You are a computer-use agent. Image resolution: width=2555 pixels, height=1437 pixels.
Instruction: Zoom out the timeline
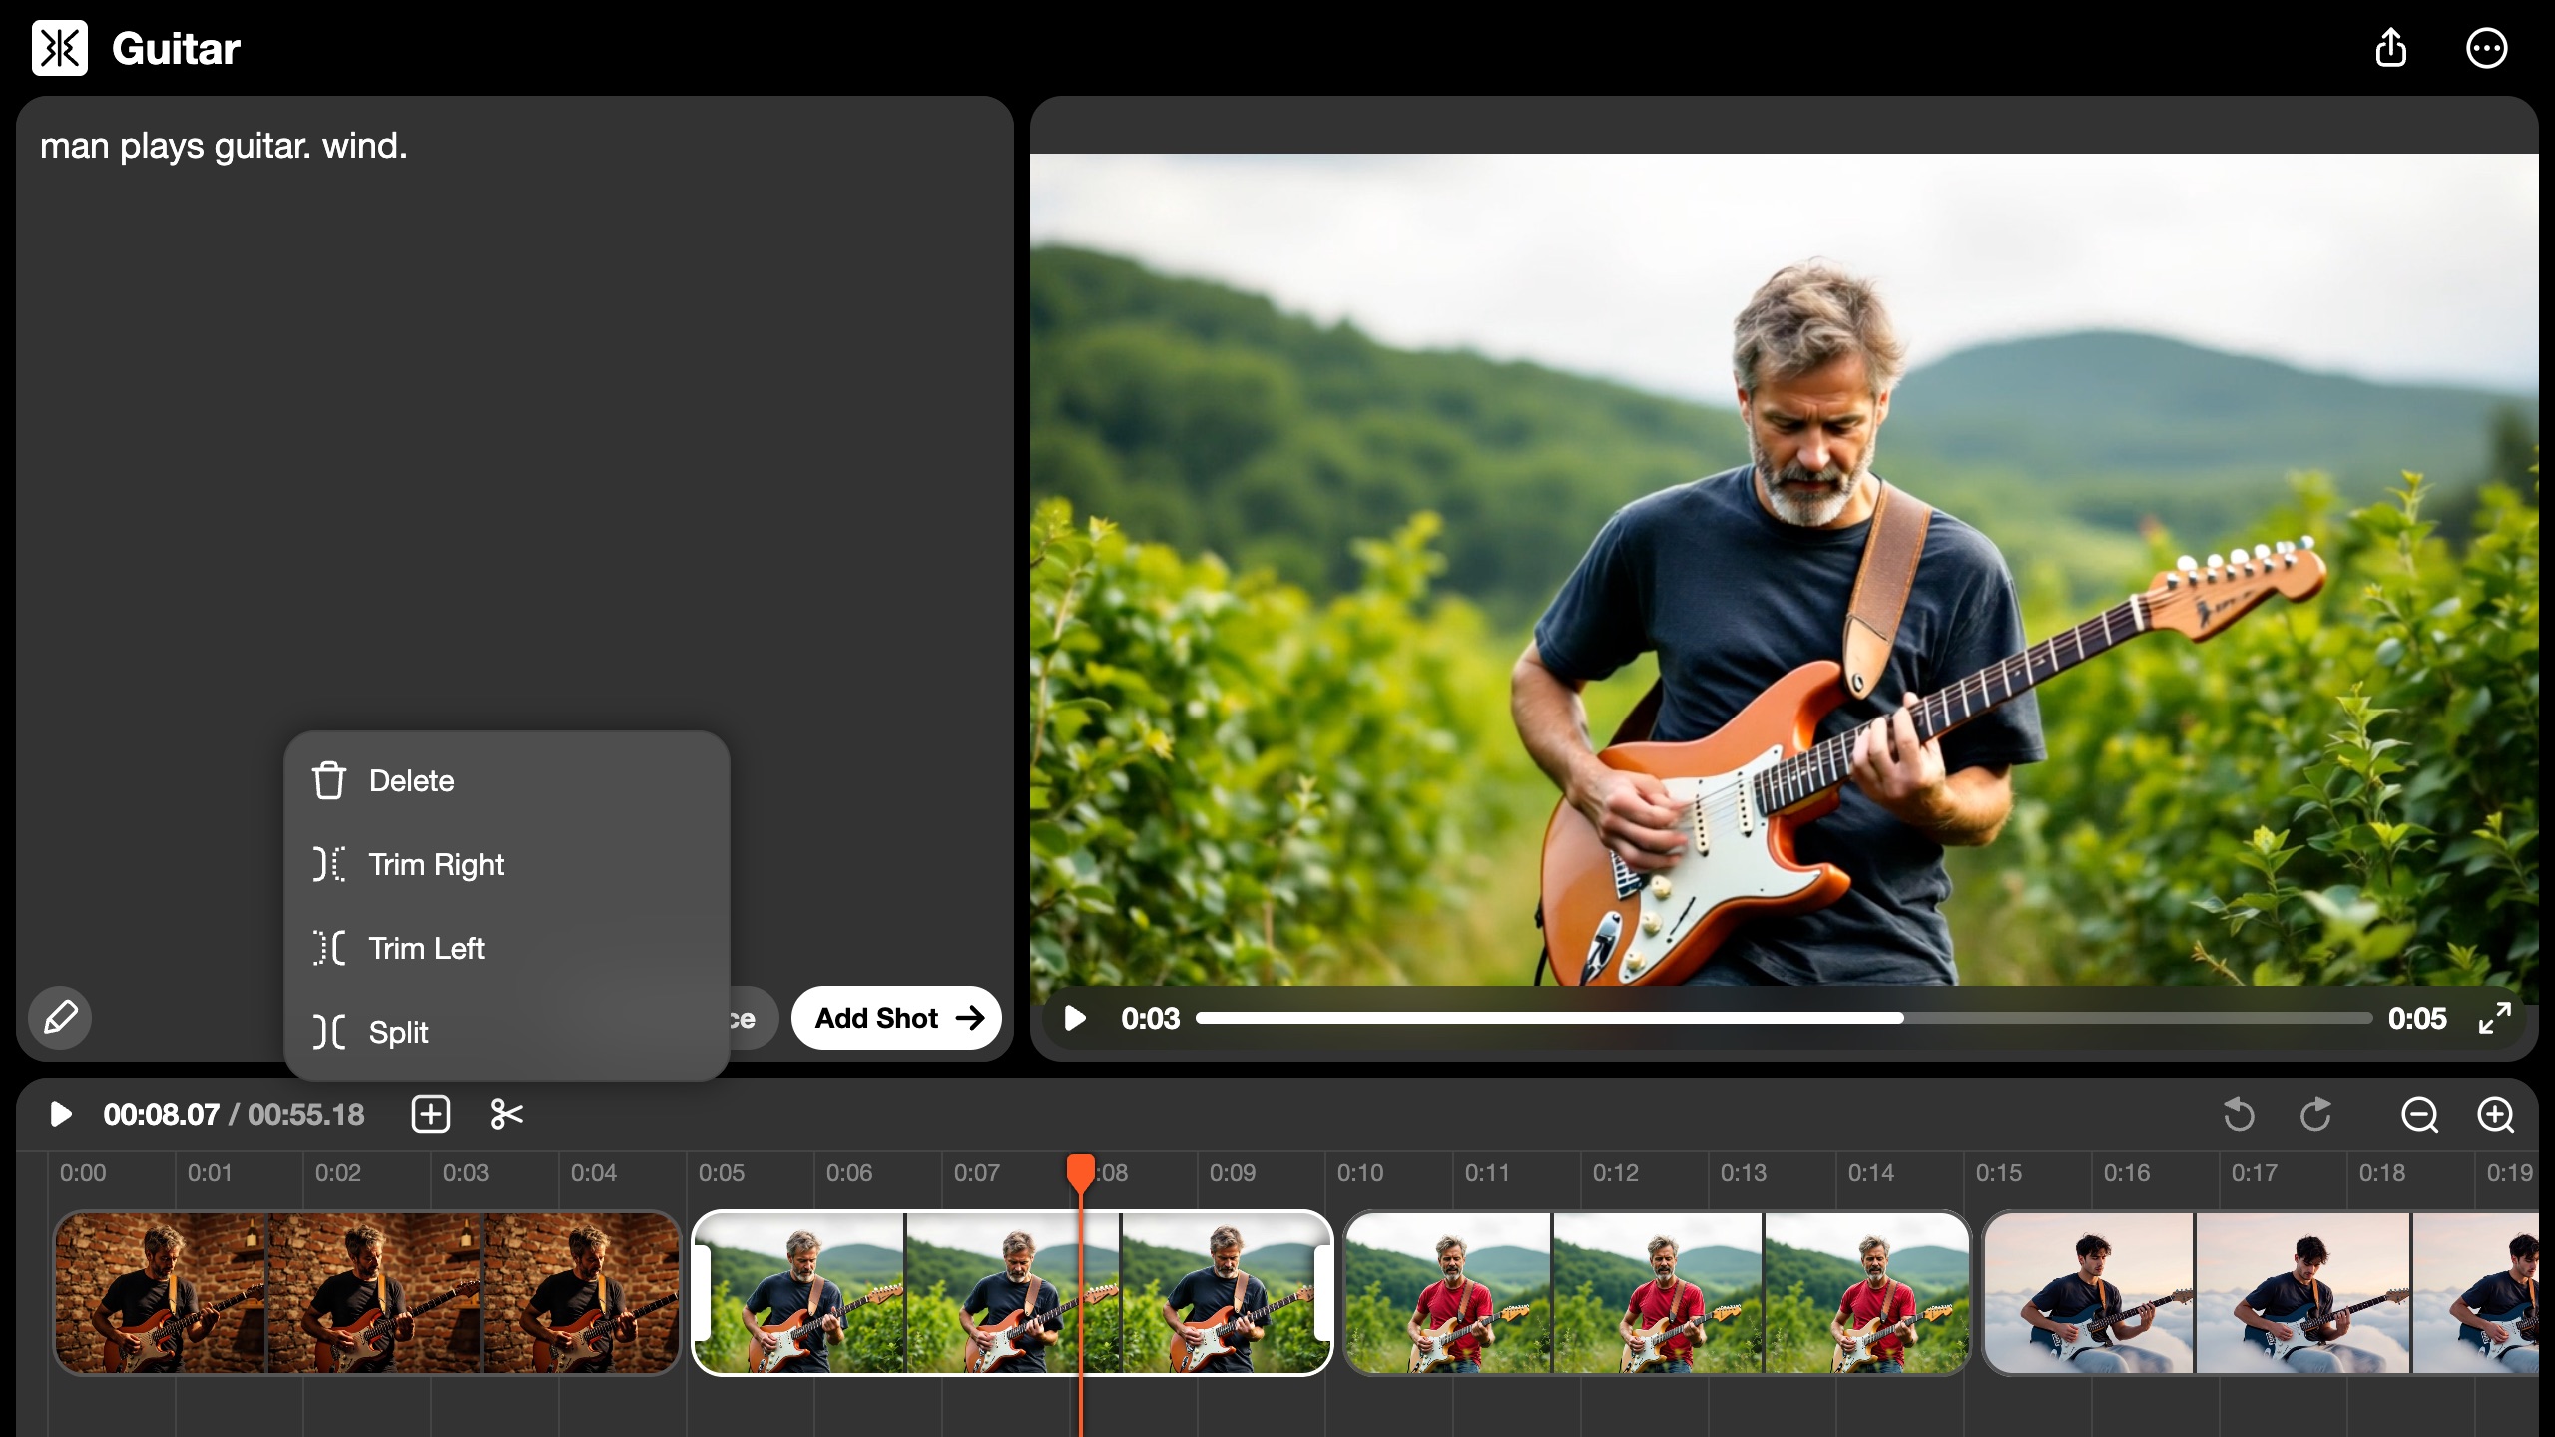[2419, 1114]
